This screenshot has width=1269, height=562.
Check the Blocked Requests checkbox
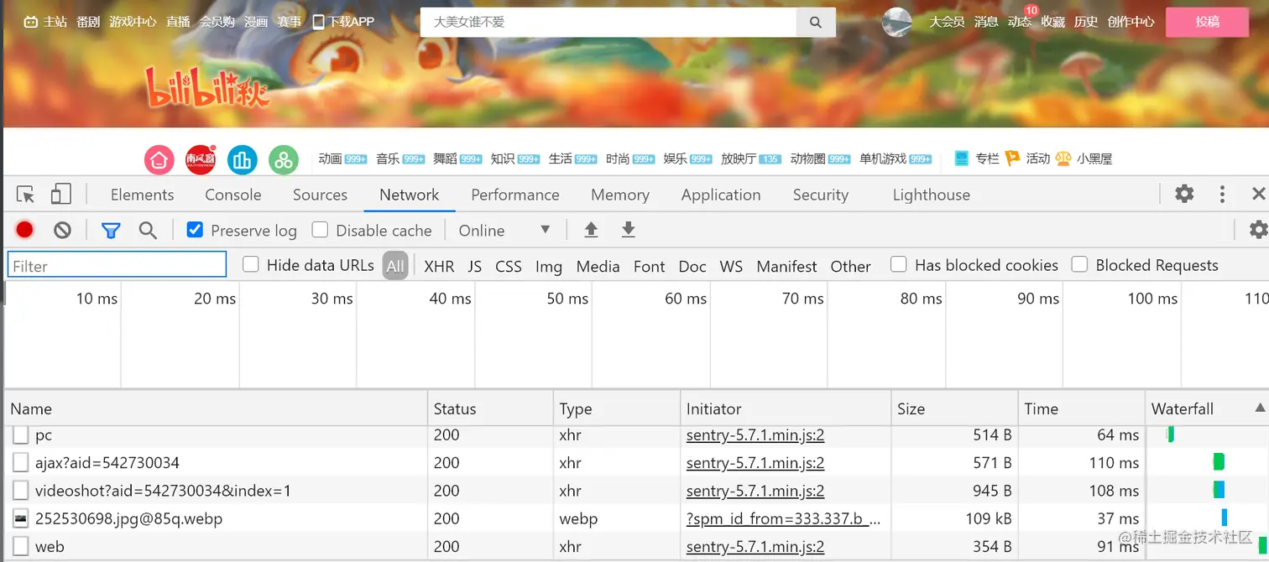click(1079, 265)
